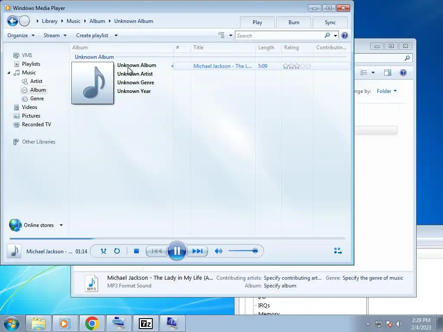Viewport: 443px width, 332px height.
Task: Stop playback
Action: pyautogui.click(x=136, y=251)
